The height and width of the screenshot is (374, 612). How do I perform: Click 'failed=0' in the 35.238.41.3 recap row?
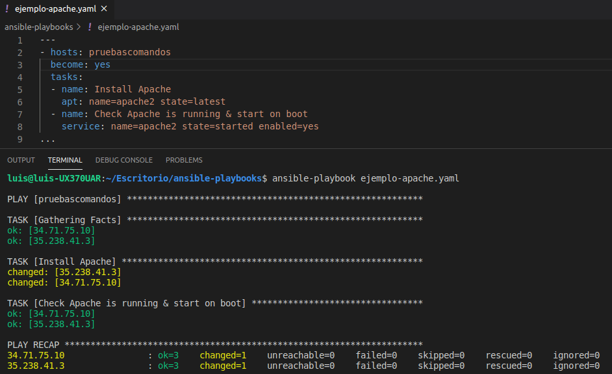[376, 366]
